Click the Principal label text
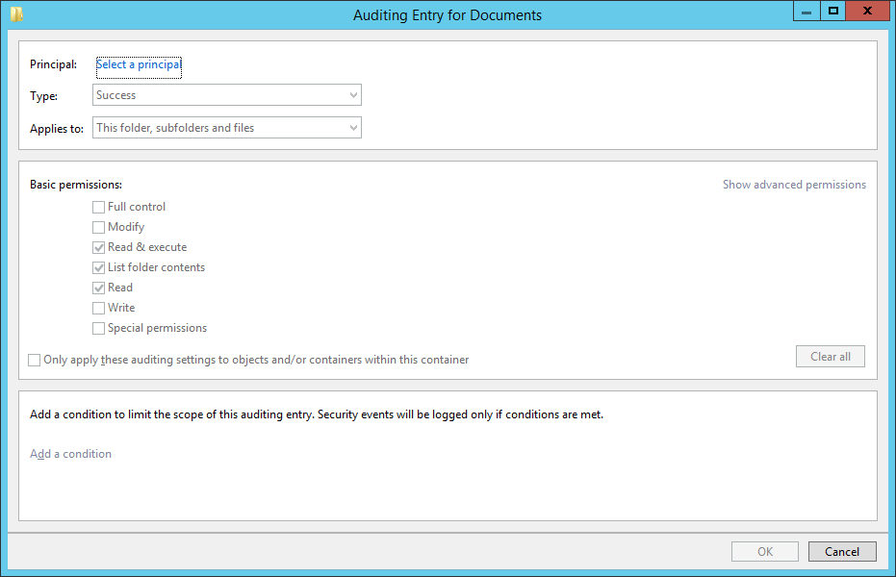This screenshot has height=577, width=896. [x=53, y=64]
